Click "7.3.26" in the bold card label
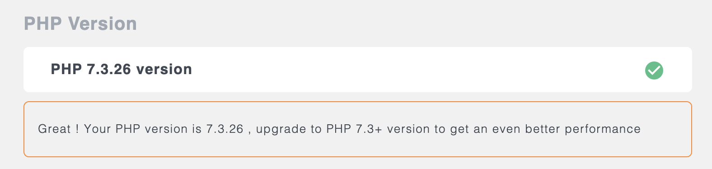712x169 pixels. pos(109,69)
